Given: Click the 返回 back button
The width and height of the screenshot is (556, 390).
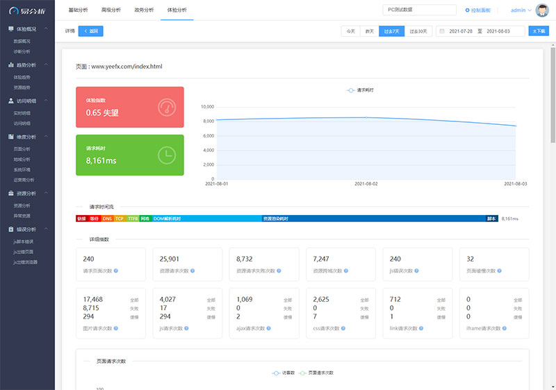Looking at the screenshot, I should 90,31.
